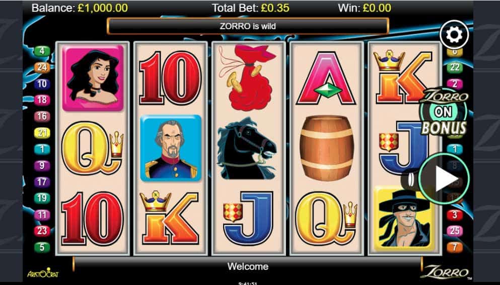
Task: Select payline 5 green marker on left
Action: coord(42,247)
